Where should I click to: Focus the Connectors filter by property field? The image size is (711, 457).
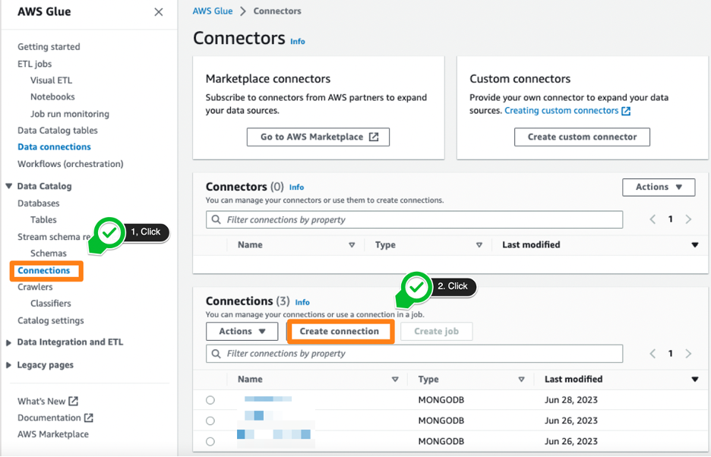[415, 219]
